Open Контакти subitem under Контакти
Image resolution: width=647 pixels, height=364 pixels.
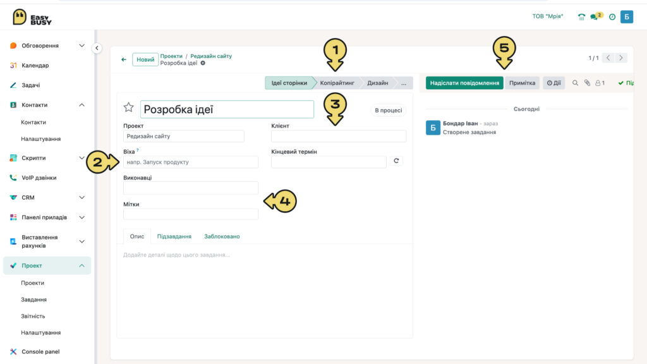coord(33,122)
